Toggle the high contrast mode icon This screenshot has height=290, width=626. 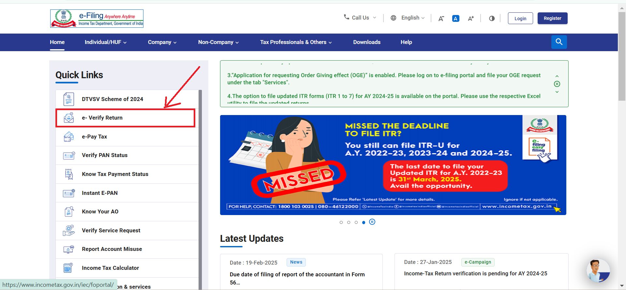[492, 19]
